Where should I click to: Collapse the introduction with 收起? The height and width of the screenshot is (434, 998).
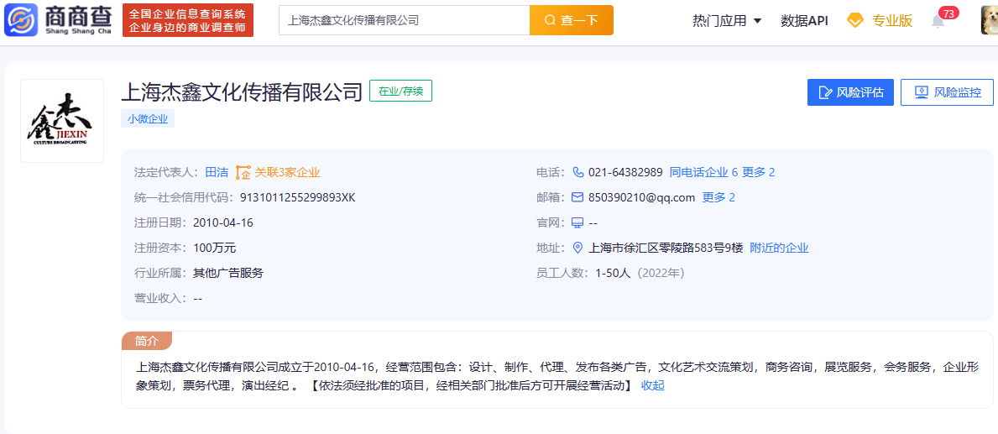(652, 385)
